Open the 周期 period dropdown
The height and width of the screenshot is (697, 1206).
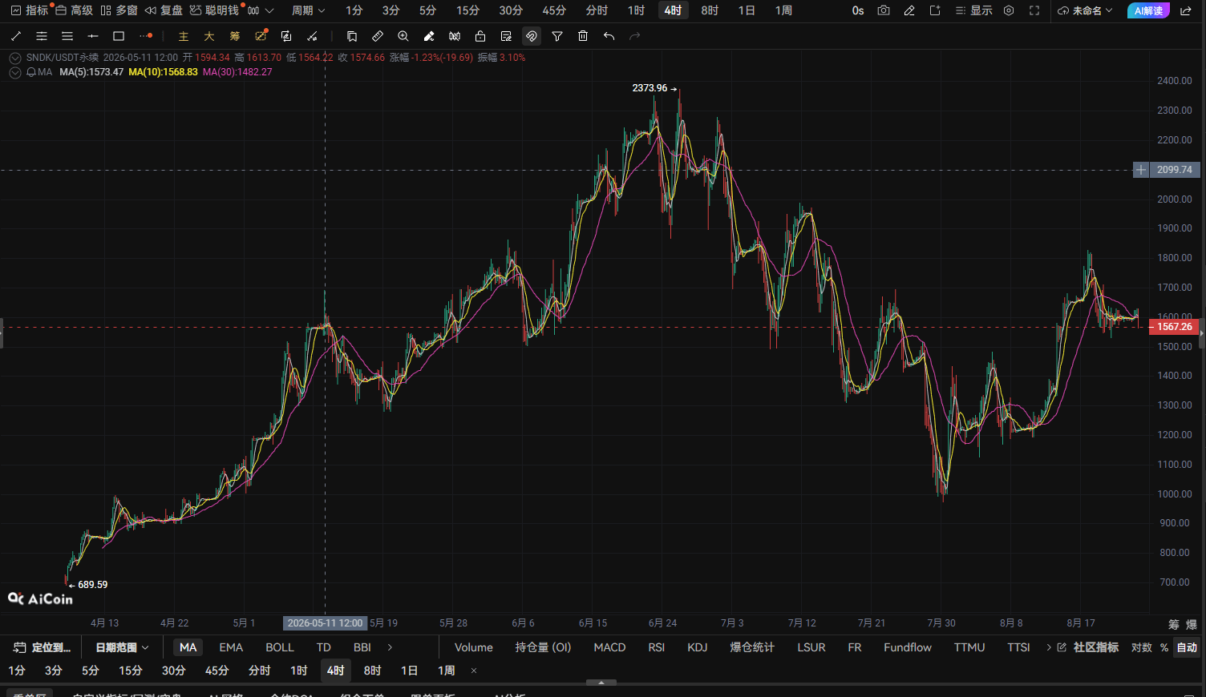click(308, 10)
